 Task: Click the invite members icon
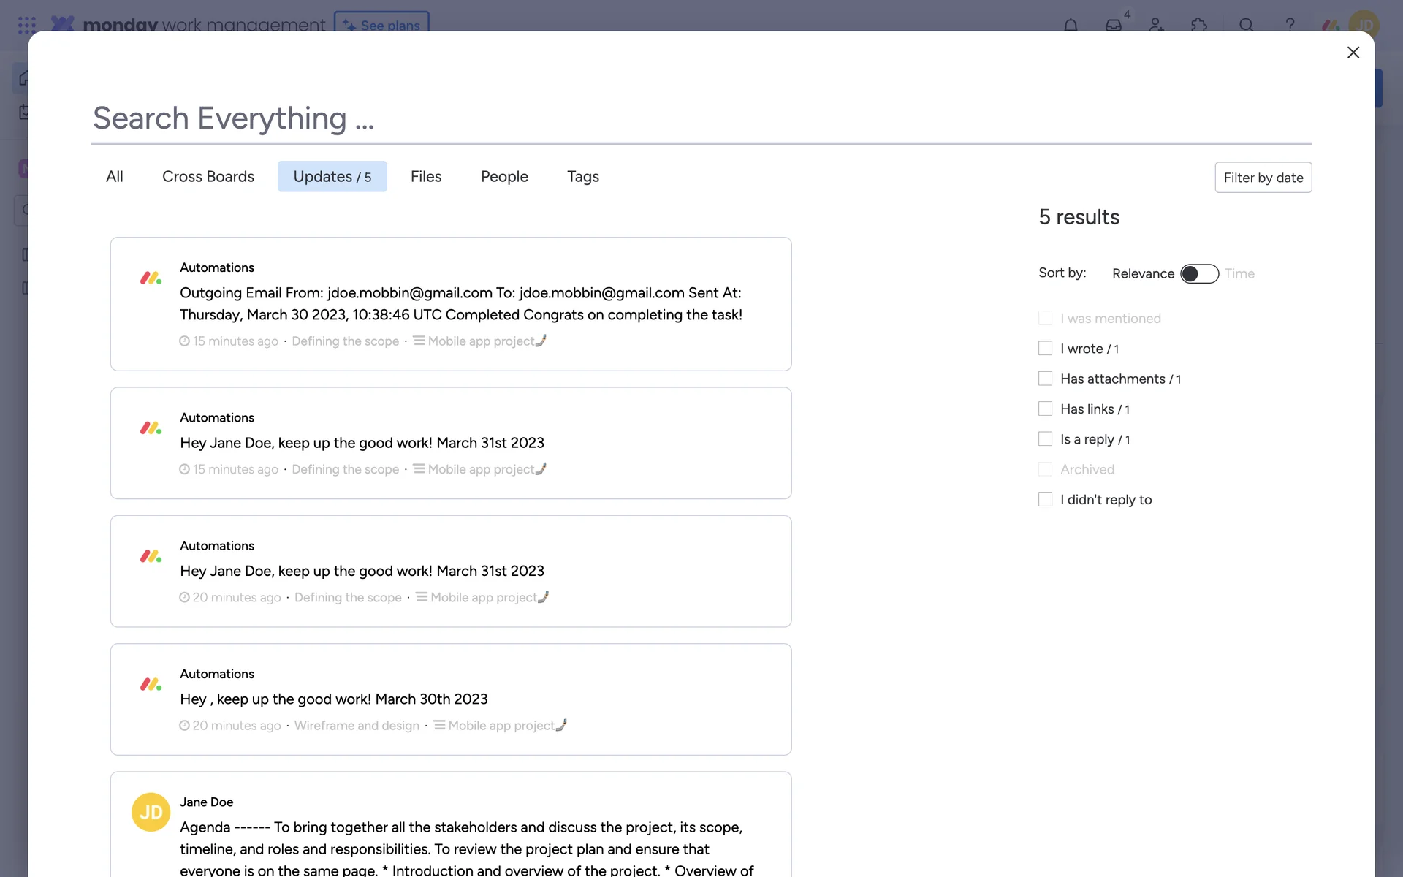coord(1156,24)
